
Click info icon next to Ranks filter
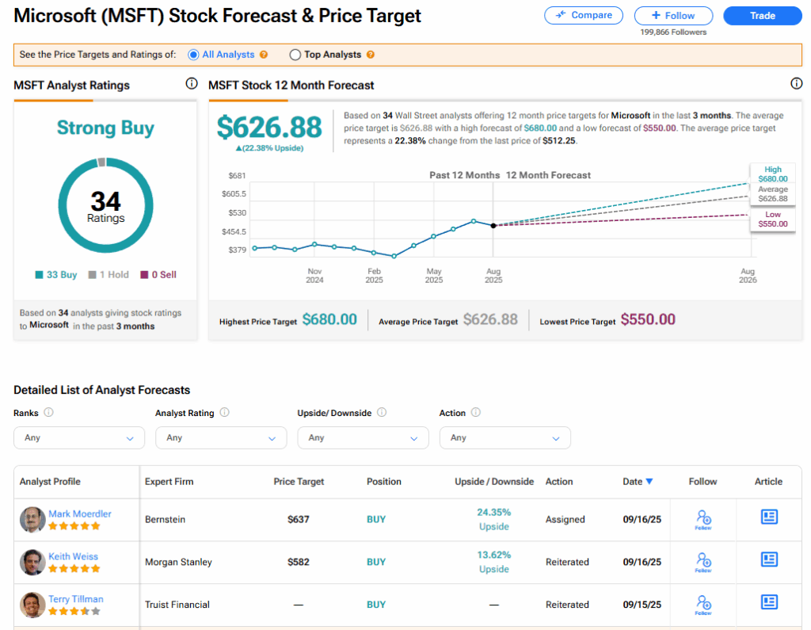coord(49,413)
